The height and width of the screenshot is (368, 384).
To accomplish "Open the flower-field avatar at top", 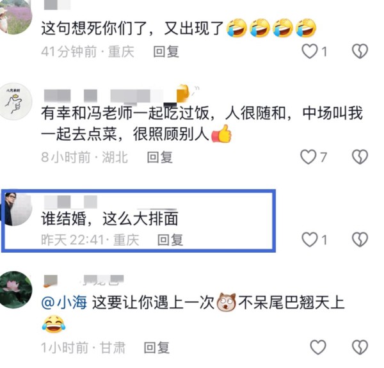I will tap(15, 17).
